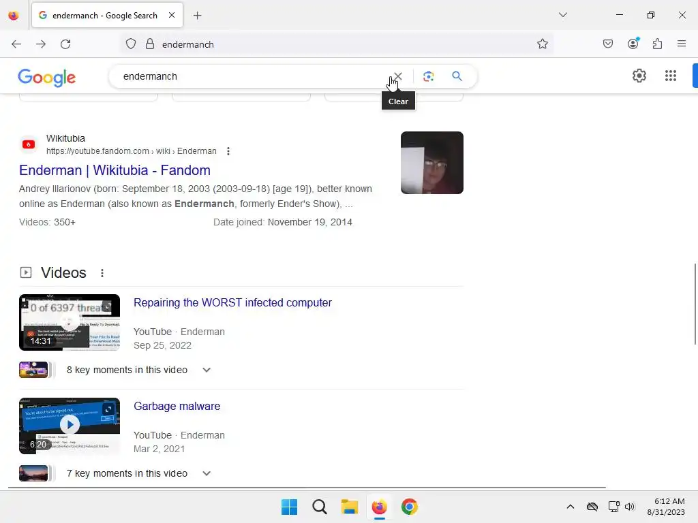
Task: Click the Enderman Wikitubia result thumbnail
Action: 431,163
